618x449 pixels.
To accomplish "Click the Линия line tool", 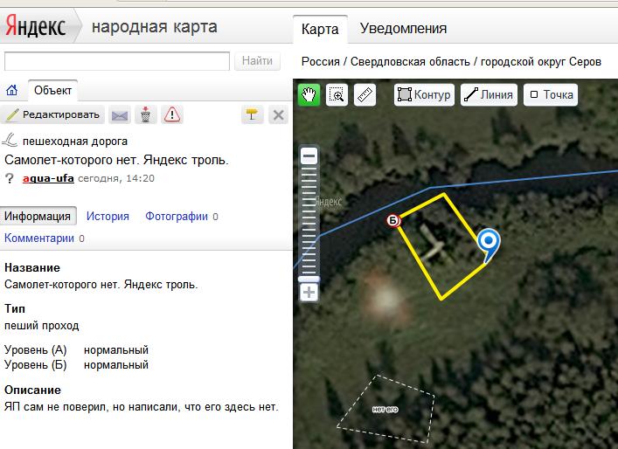I will (489, 94).
